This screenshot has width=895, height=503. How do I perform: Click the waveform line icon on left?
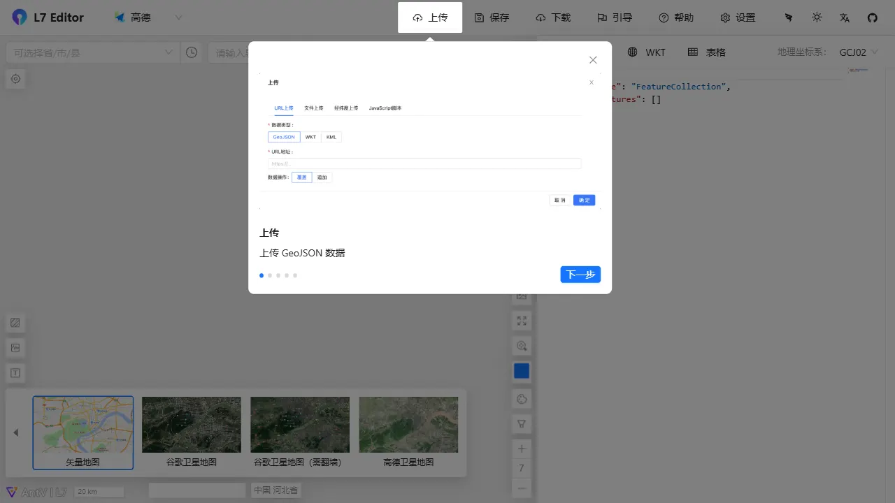(15, 348)
